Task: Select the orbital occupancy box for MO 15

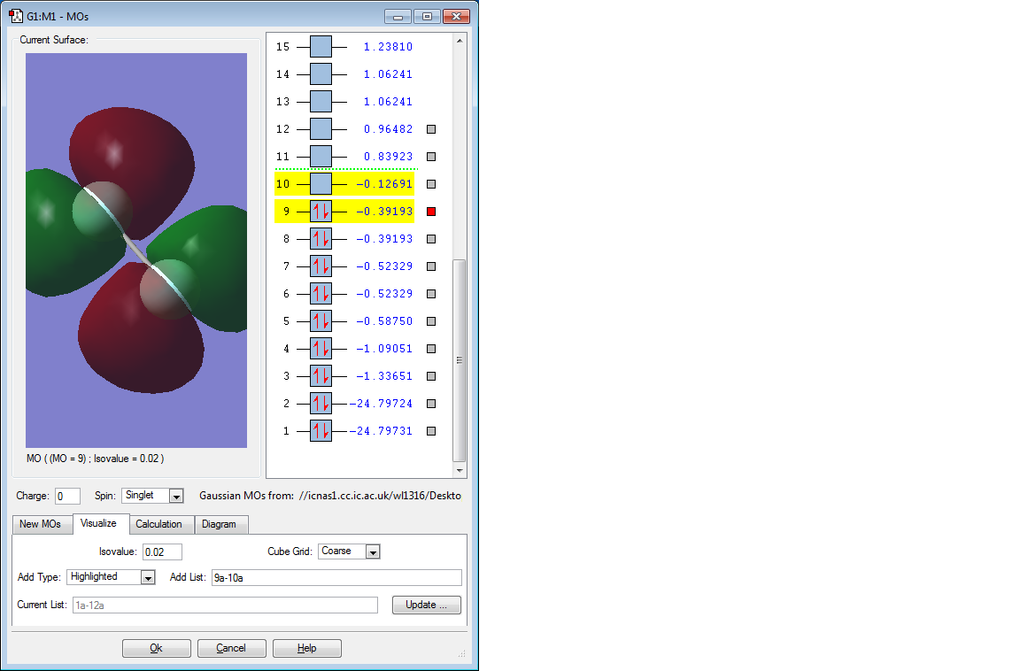Action: pyautogui.click(x=321, y=47)
